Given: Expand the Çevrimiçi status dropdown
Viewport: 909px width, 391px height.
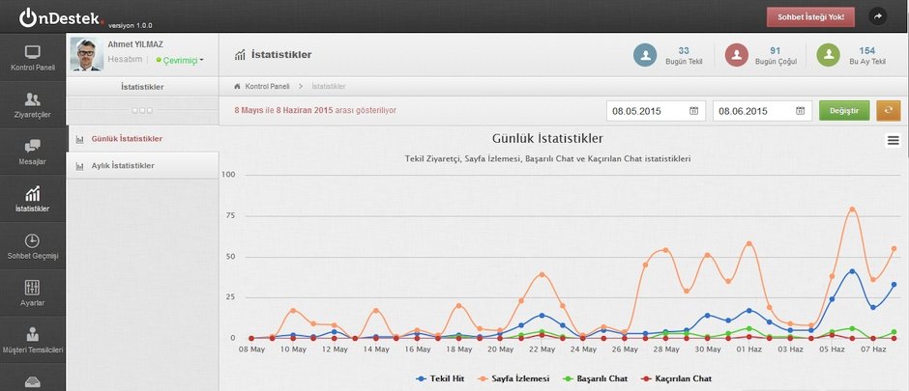Looking at the screenshot, I should pos(180,60).
